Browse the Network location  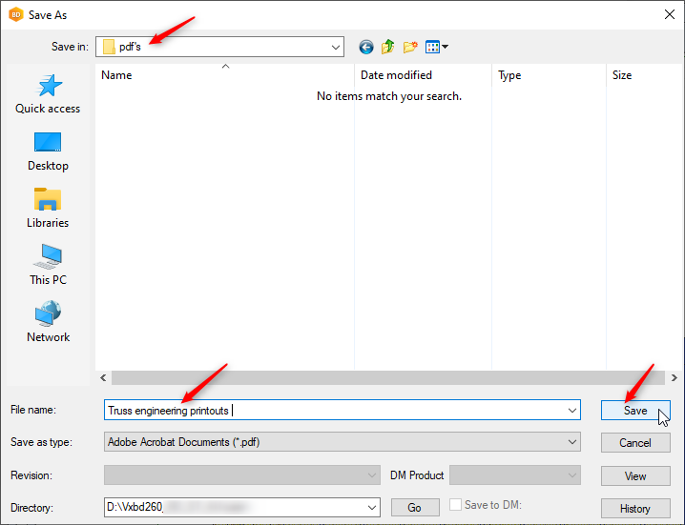coord(48,321)
